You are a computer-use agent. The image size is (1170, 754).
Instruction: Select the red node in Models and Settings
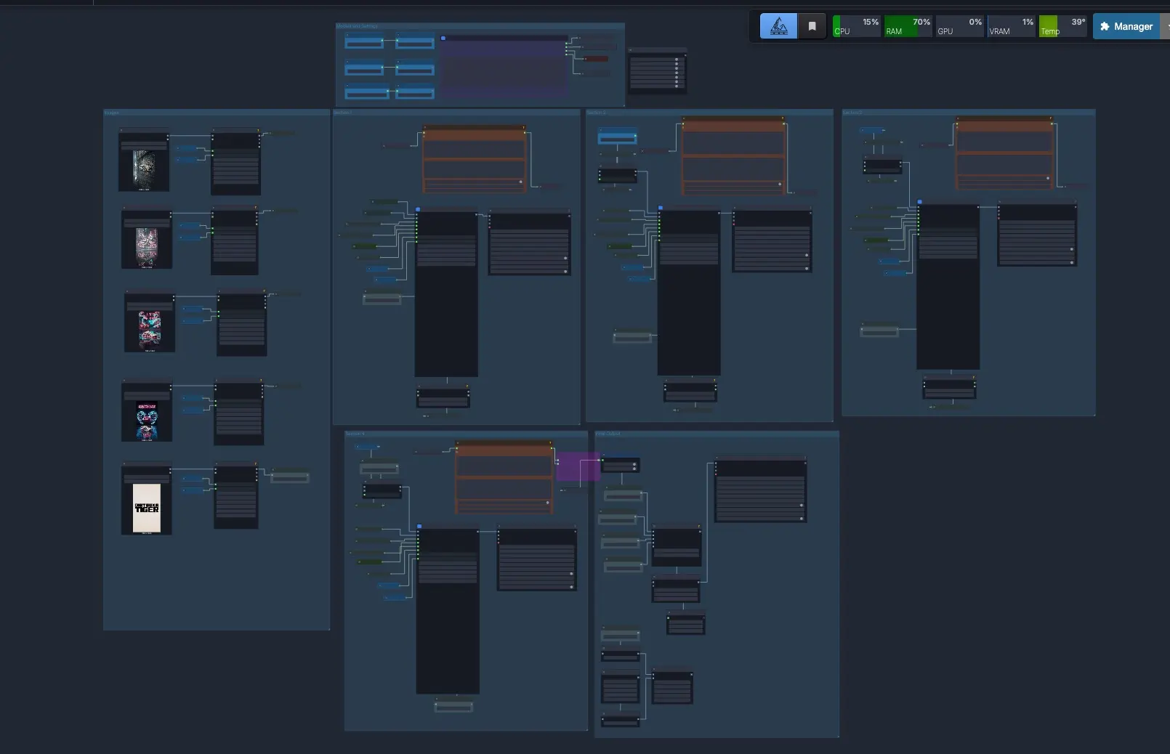(x=596, y=59)
